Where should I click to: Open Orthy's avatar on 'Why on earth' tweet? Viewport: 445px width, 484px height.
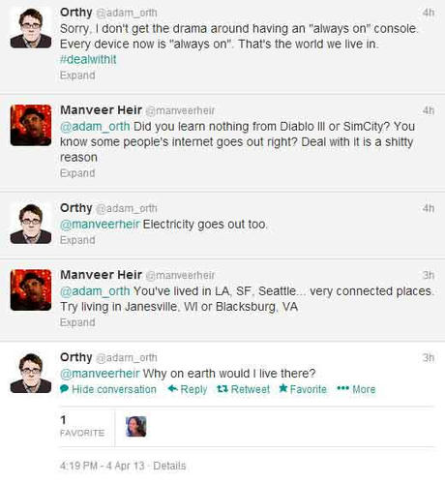(31, 373)
